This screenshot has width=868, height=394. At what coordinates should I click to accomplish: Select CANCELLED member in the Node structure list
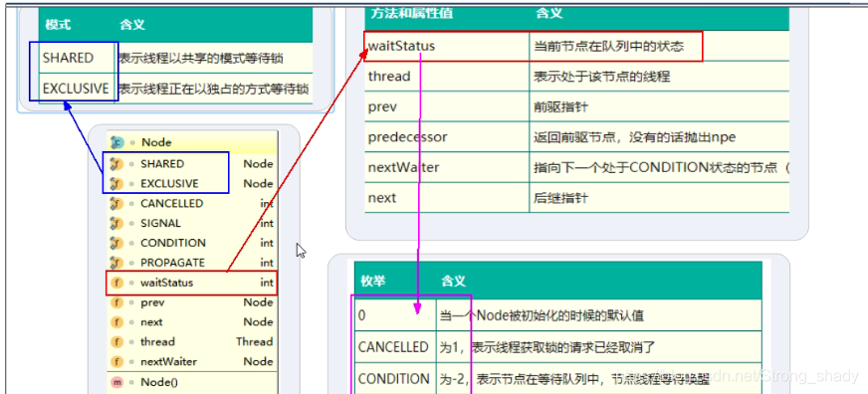tap(192, 204)
